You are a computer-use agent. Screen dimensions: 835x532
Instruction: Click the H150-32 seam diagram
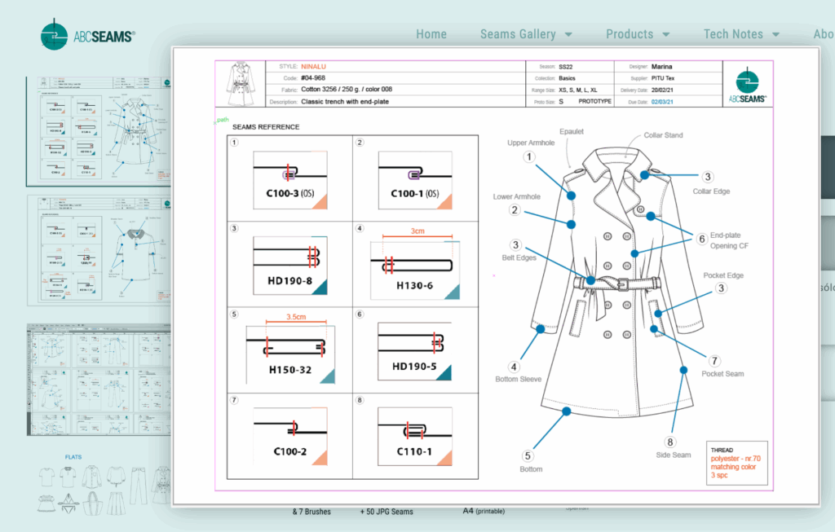coord(290,350)
